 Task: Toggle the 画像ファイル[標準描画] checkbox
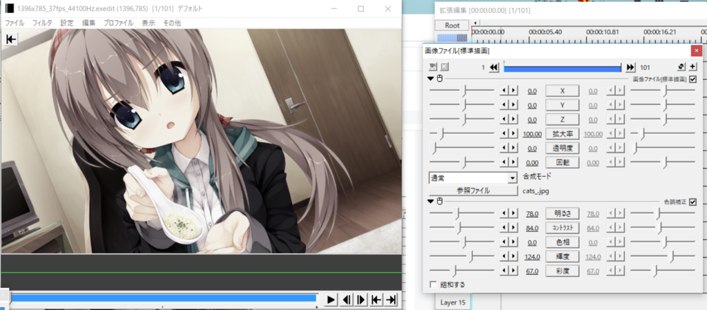(x=693, y=79)
